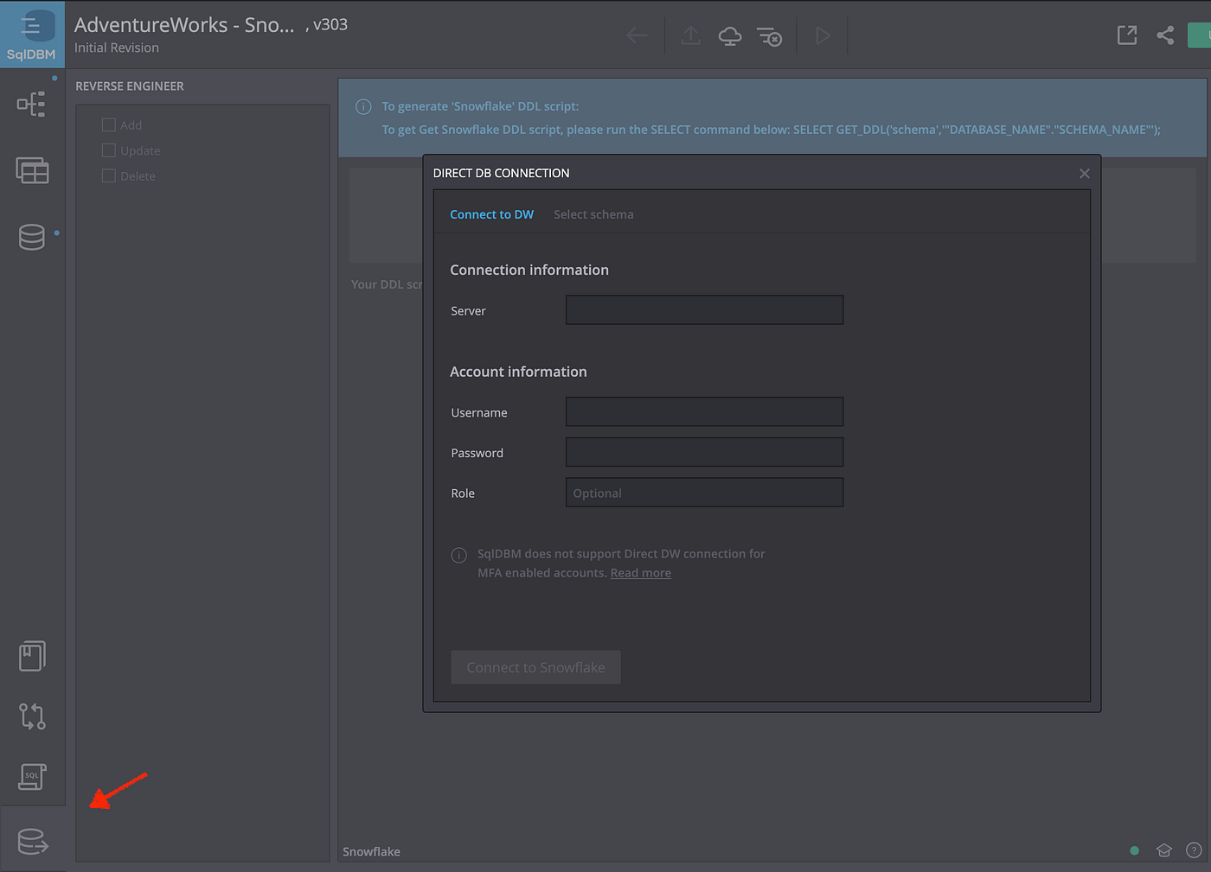Toggle the Add checkbox
This screenshot has height=872, width=1211.
point(109,124)
